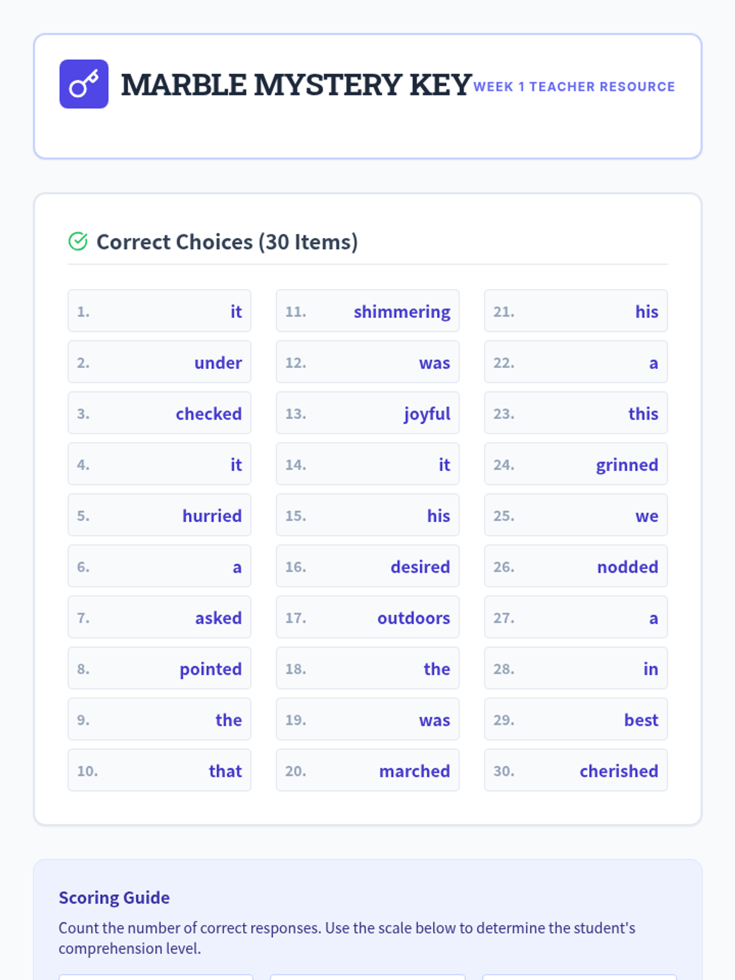Click the Week 1 Teacher Resource label
Screen dimensions: 735x980
574,87
